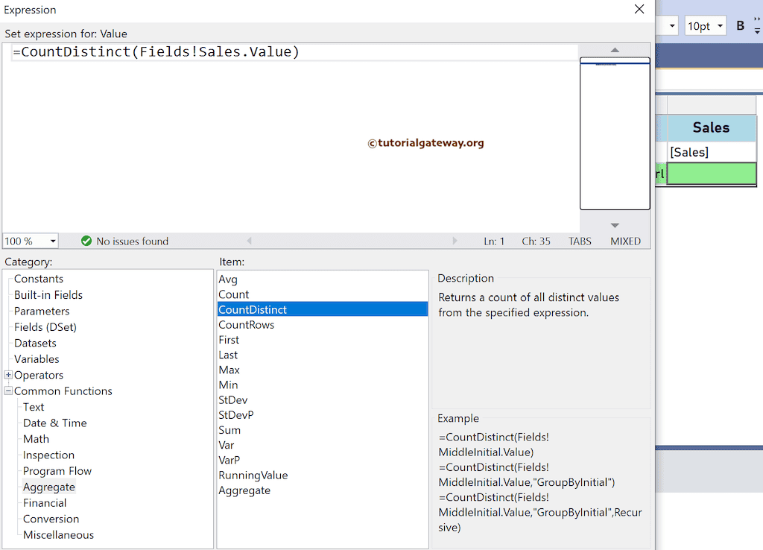Click the toolbar overflow chevron beside the B button
Image resolution: width=763 pixels, height=550 pixels.
click(x=757, y=19)
